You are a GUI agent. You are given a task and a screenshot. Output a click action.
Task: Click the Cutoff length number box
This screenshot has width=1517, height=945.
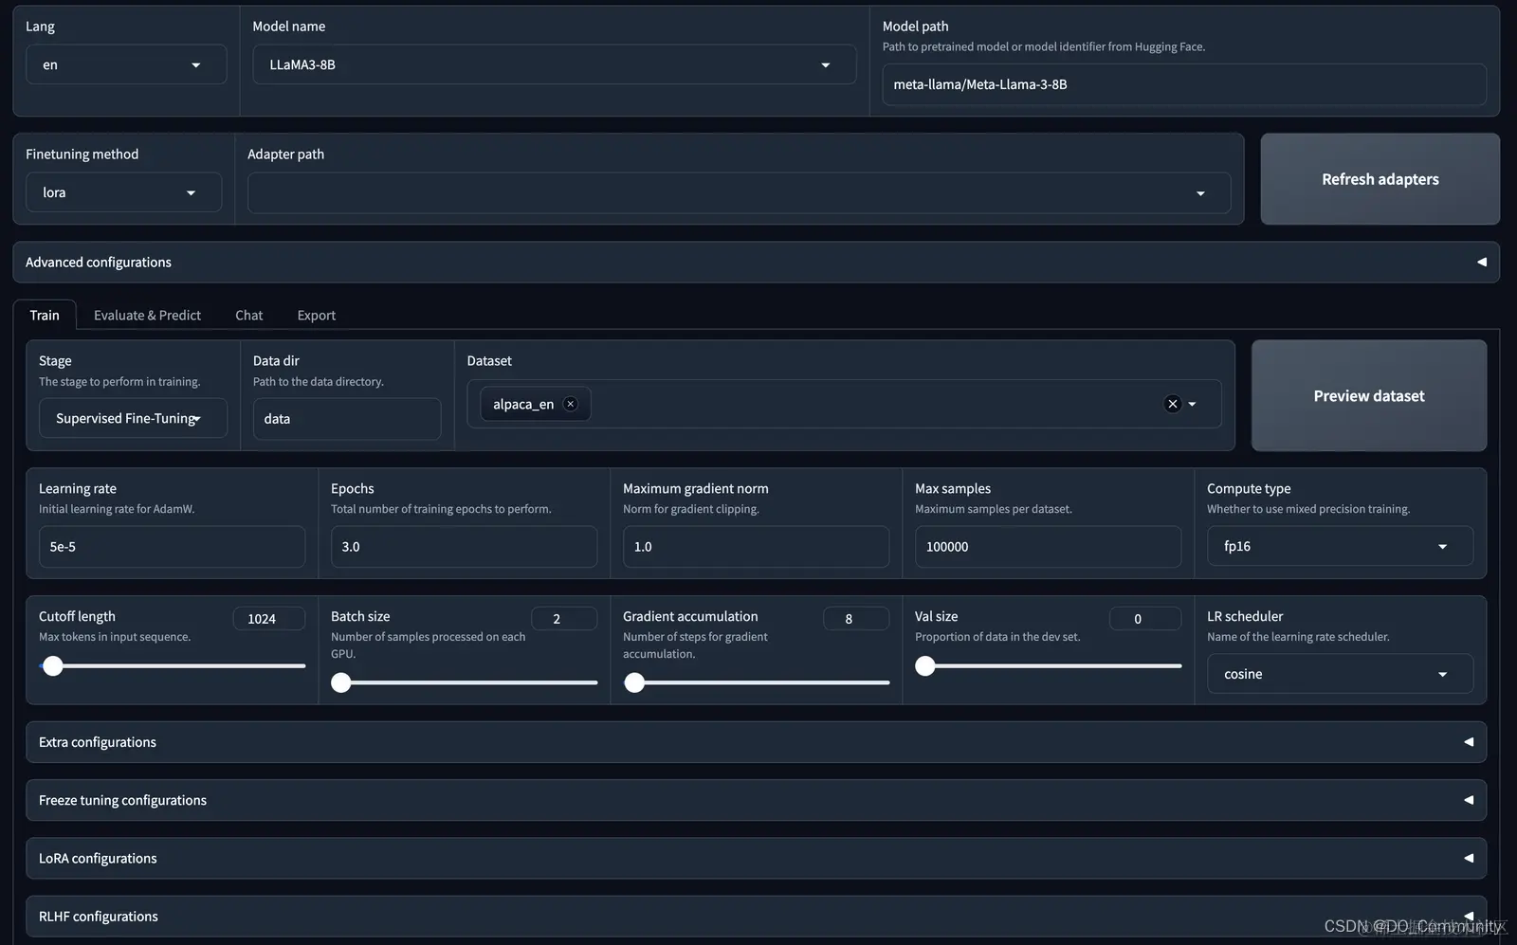(269, 619)
